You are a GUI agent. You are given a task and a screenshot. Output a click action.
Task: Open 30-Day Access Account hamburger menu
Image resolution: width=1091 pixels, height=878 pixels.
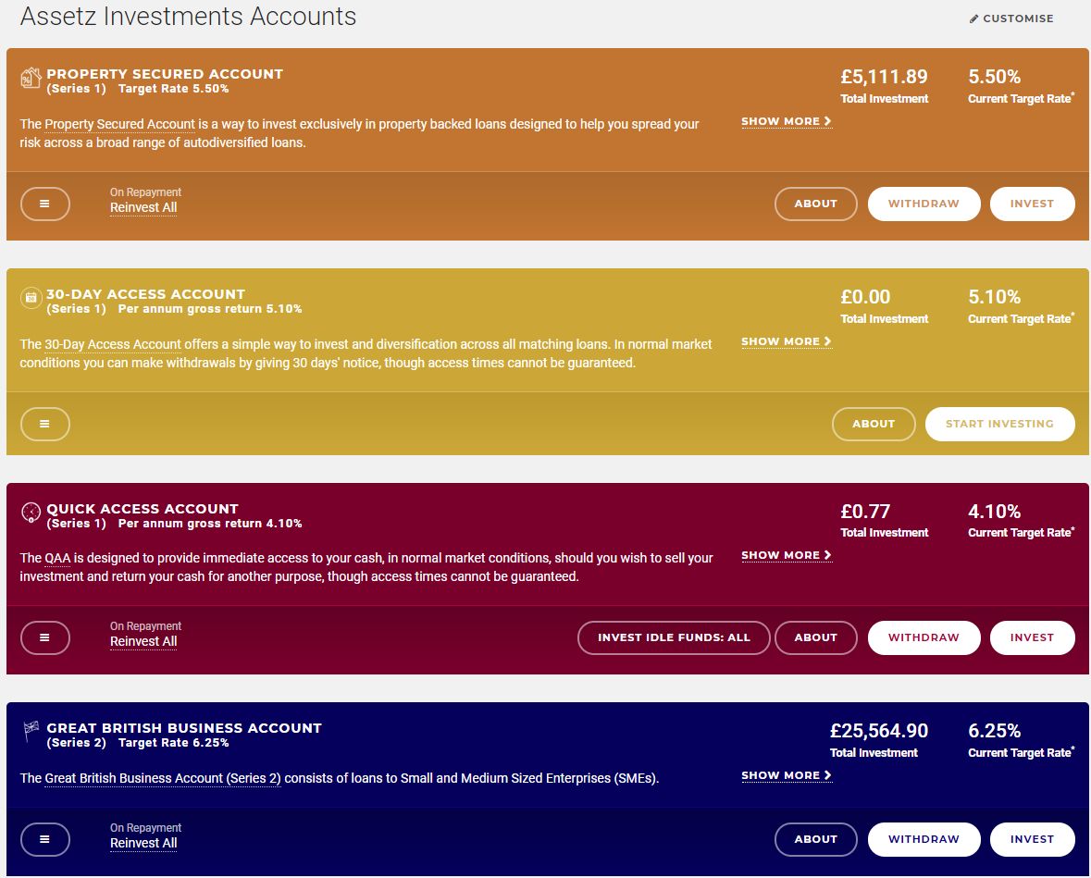tap(45, 424)
